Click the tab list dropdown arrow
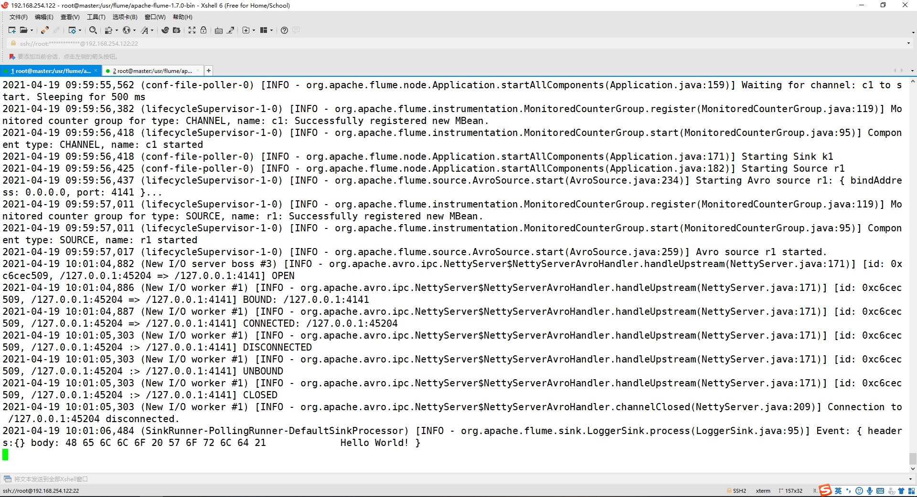917x497 pixels. pos(912,71)
